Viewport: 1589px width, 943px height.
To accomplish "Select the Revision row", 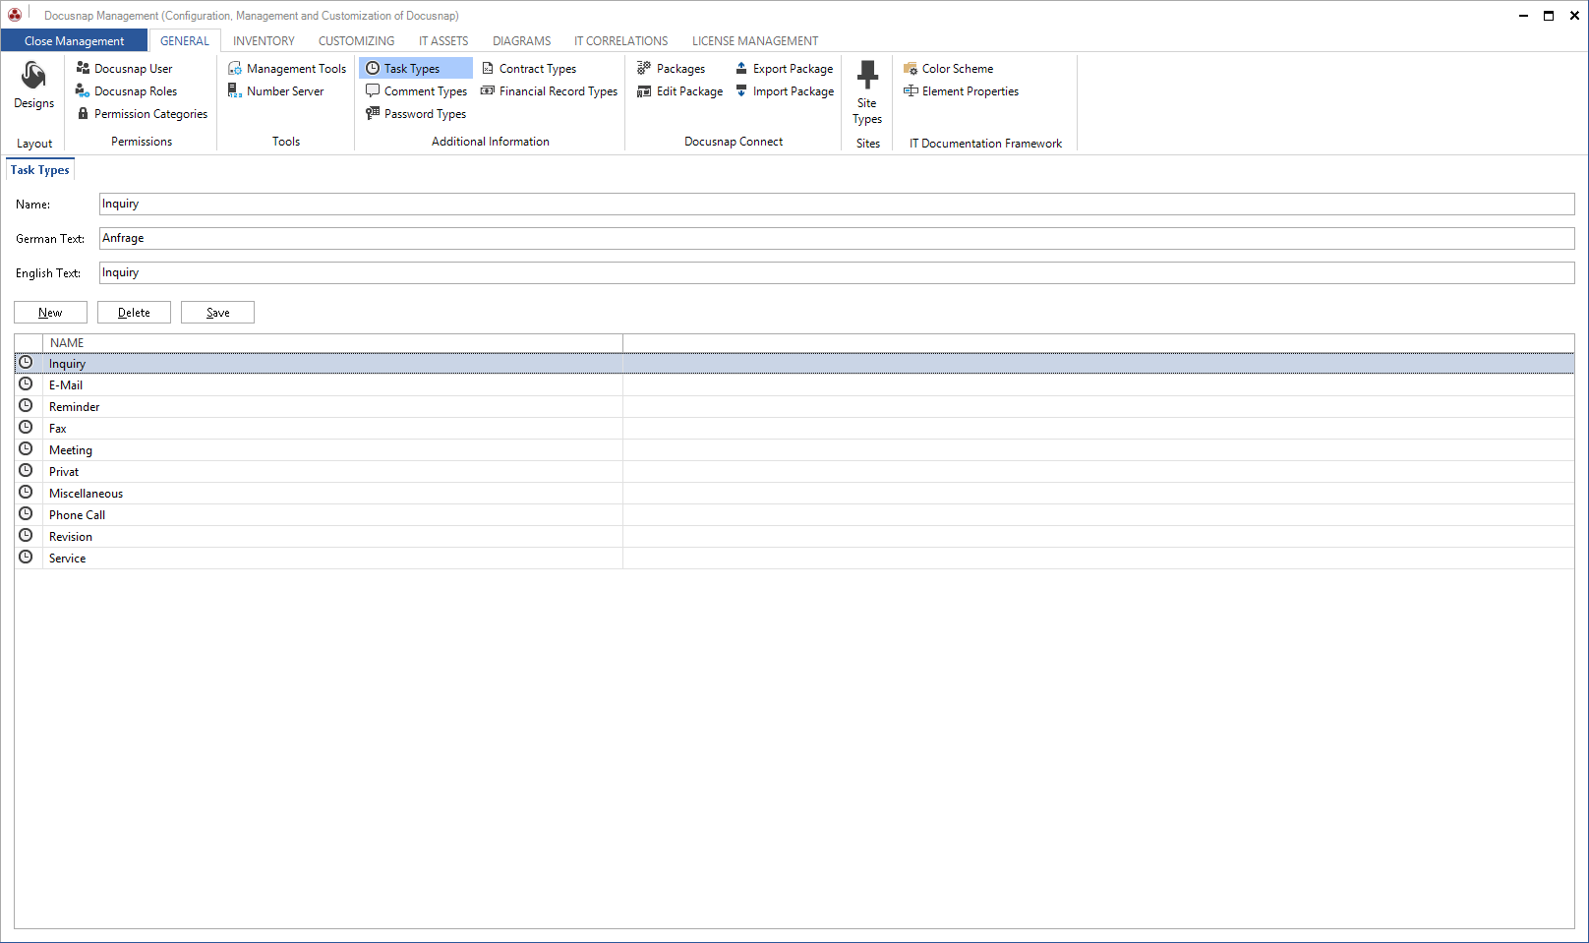I will coord(794,536).
